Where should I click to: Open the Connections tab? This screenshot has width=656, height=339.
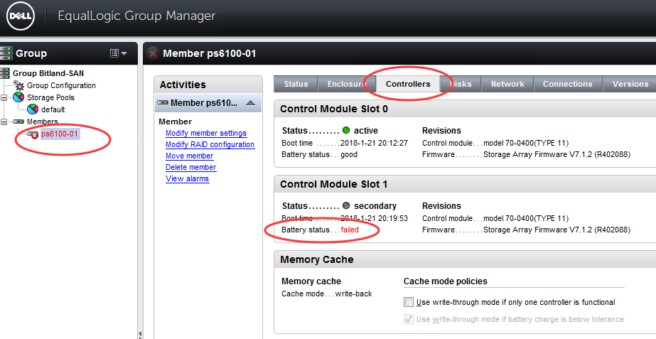click(x=567, y=84)
